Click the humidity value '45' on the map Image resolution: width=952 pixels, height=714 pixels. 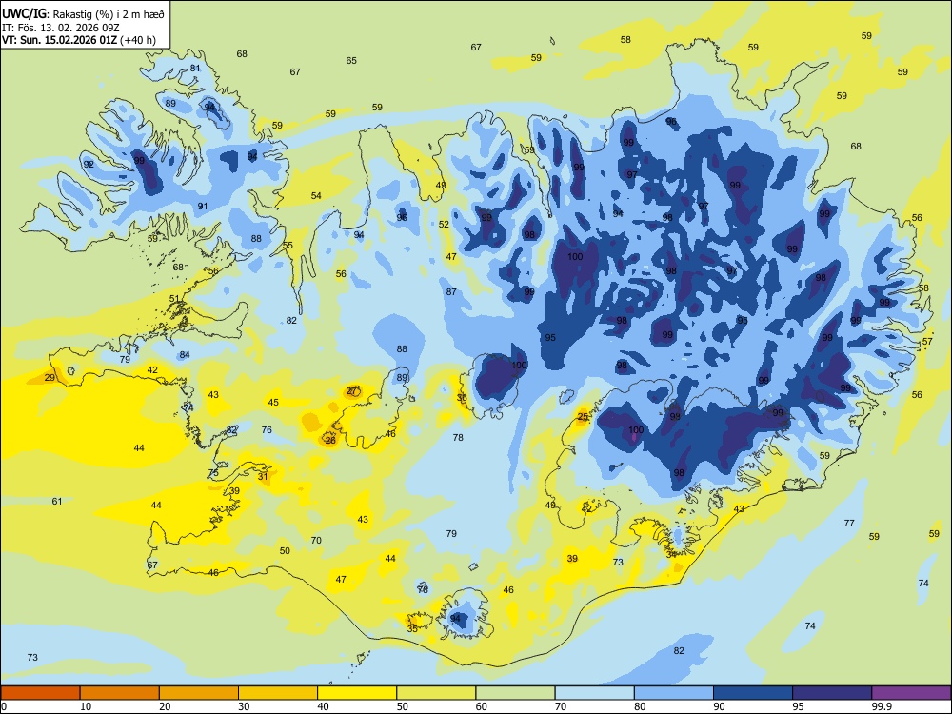coord(274,402)
